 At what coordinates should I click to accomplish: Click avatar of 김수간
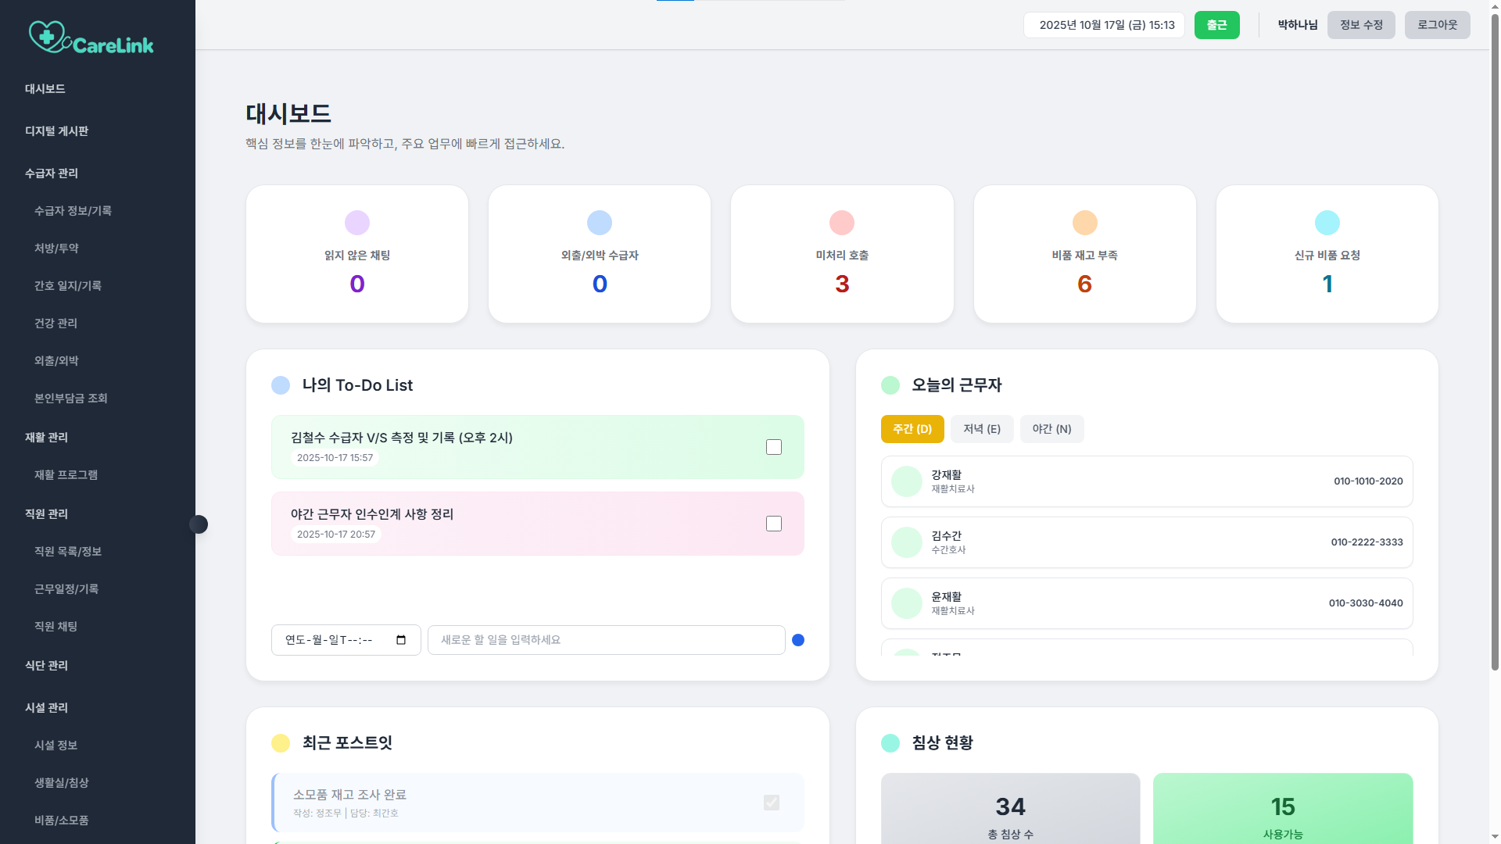click(x=907, y=542)
